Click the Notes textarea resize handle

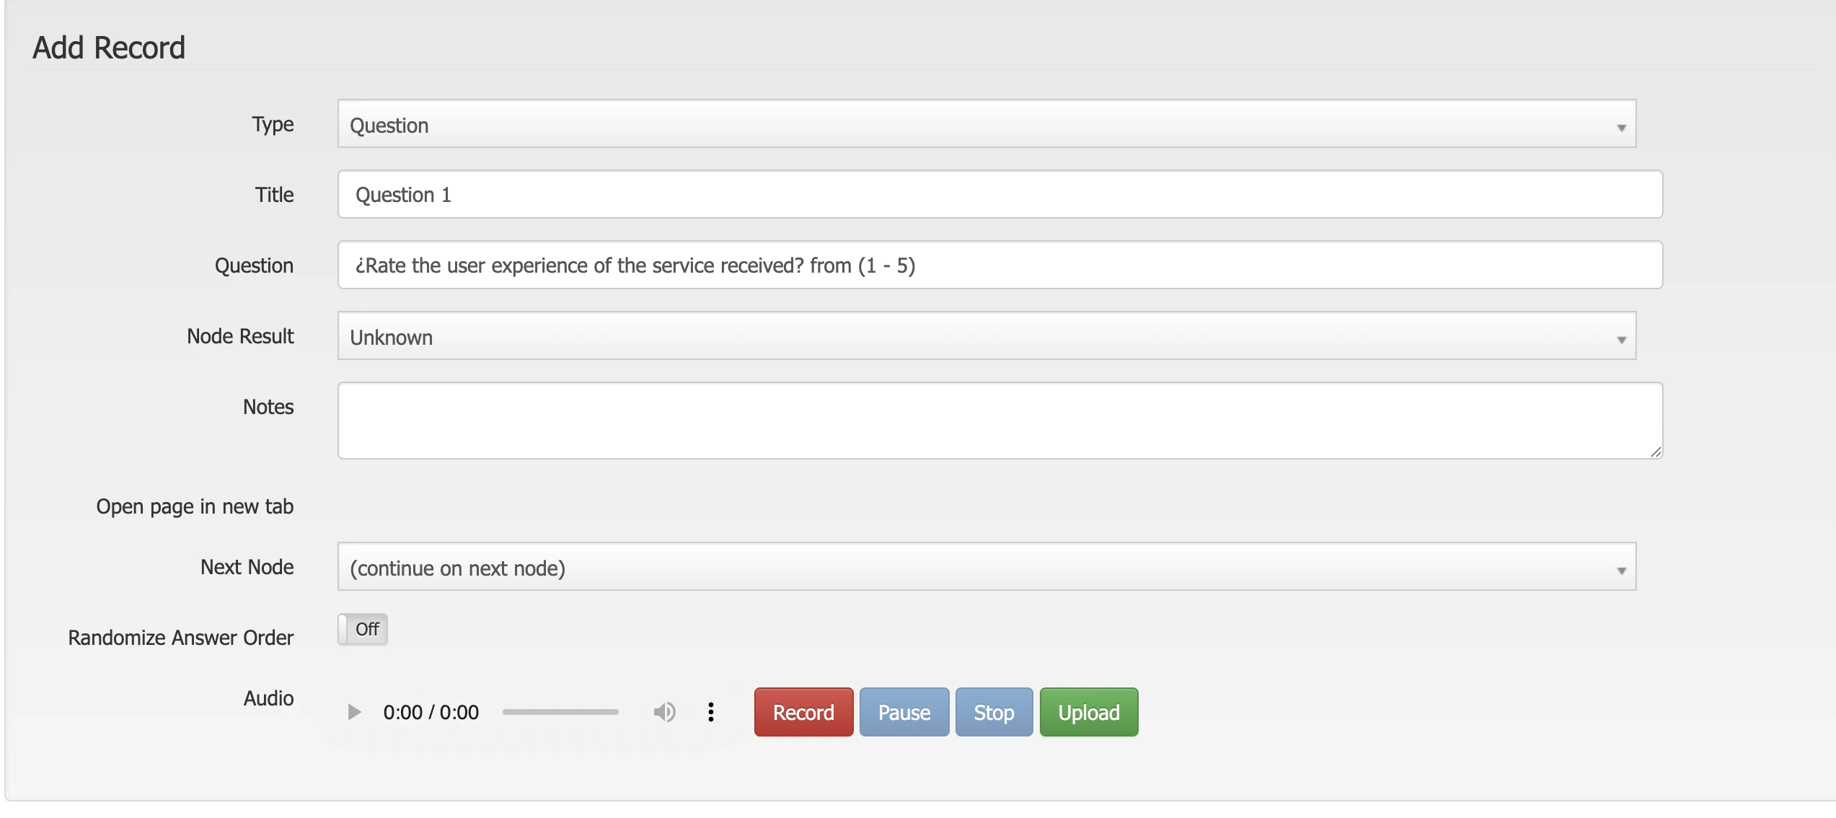1657,453
